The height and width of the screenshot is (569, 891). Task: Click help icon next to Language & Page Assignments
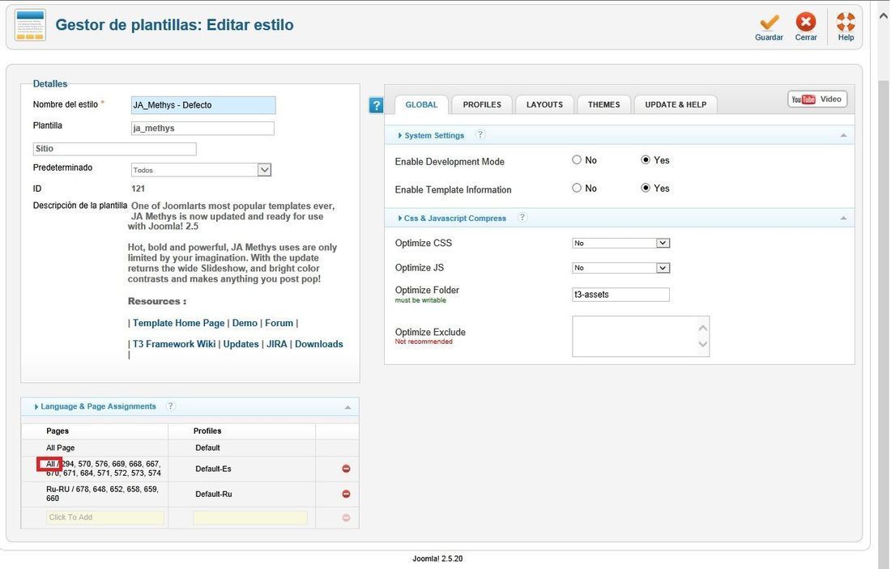point(170,406)
